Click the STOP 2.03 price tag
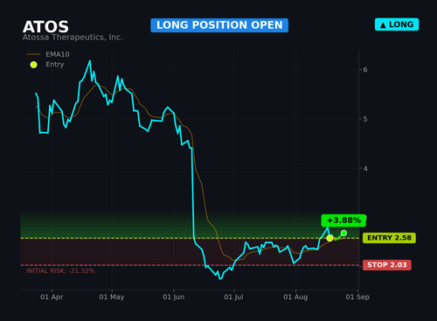The image size is (437, 321). tap(387, 265)
